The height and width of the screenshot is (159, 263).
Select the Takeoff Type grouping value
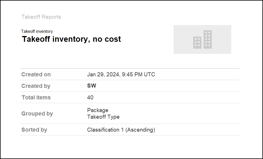pyautogui.click(x=103, y=117)
